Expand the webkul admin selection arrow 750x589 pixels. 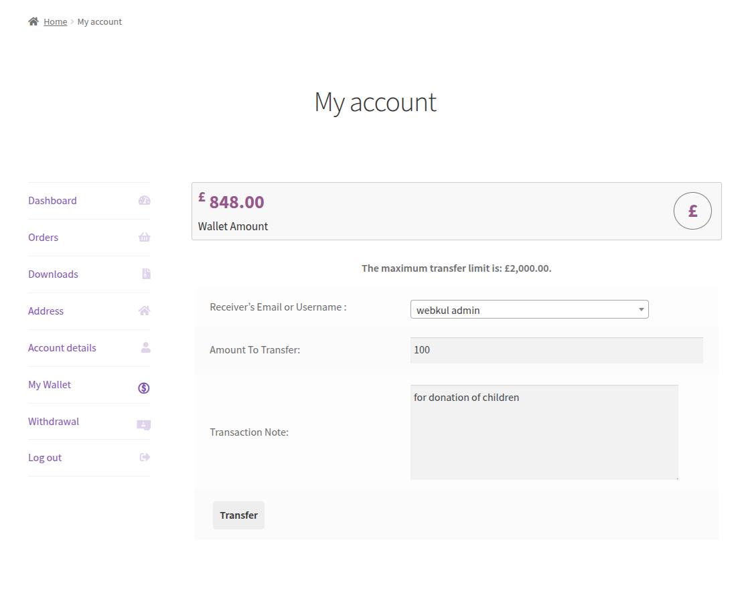pos(642,309)
